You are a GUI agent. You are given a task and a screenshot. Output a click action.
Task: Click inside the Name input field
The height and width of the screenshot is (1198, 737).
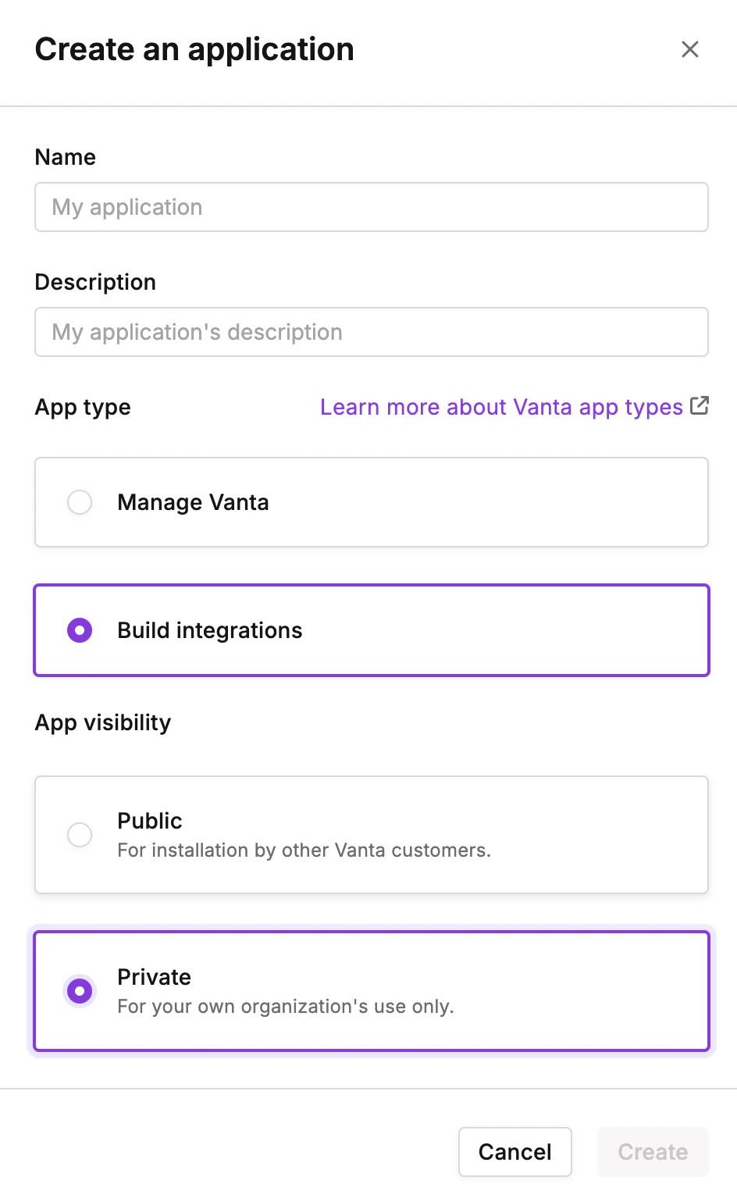[371, 207]
